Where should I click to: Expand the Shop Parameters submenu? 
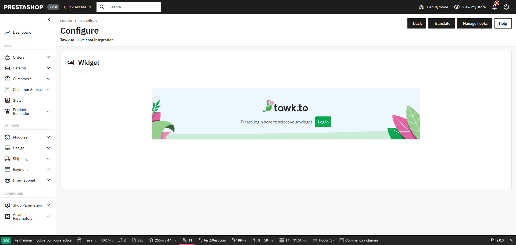(x=48, y=205)
